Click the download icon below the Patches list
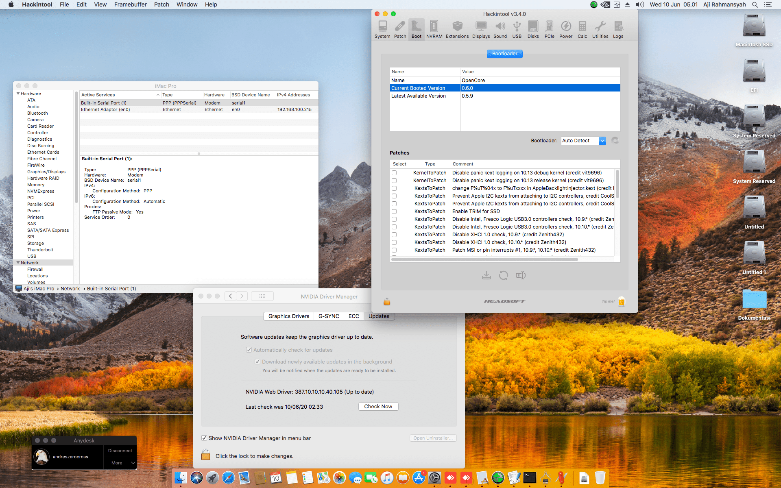Image resolution: width=781 pixels, height=488 pixels. [x=486, y=275]
